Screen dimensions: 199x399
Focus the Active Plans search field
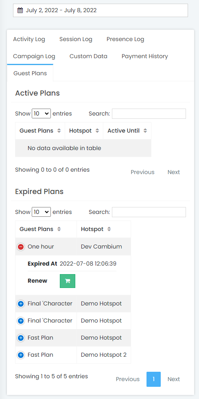149,114
